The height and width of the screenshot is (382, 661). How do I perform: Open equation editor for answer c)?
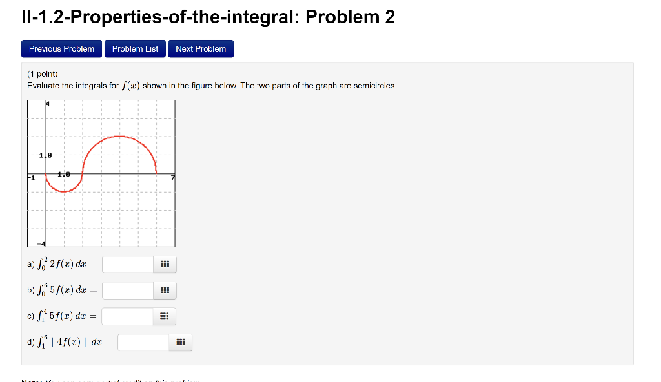tap(165, 316)
